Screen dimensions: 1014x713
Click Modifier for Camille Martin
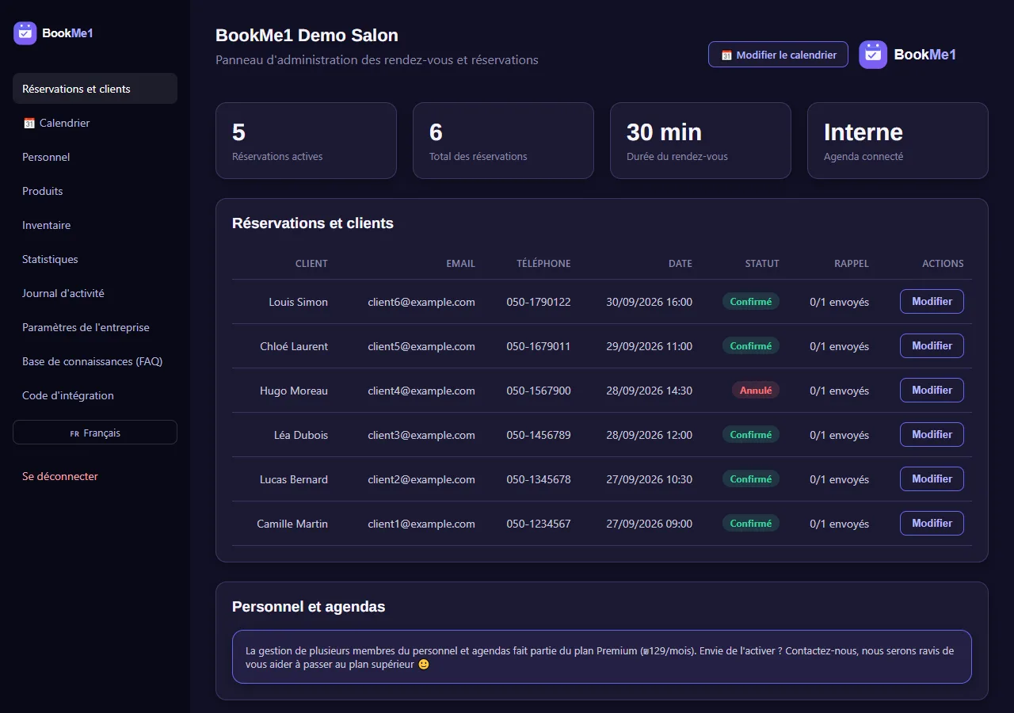(x=932, y=524)
